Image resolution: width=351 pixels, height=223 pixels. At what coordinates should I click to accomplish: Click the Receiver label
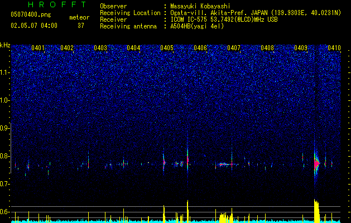pyautogui.click(x=113, y=20)
